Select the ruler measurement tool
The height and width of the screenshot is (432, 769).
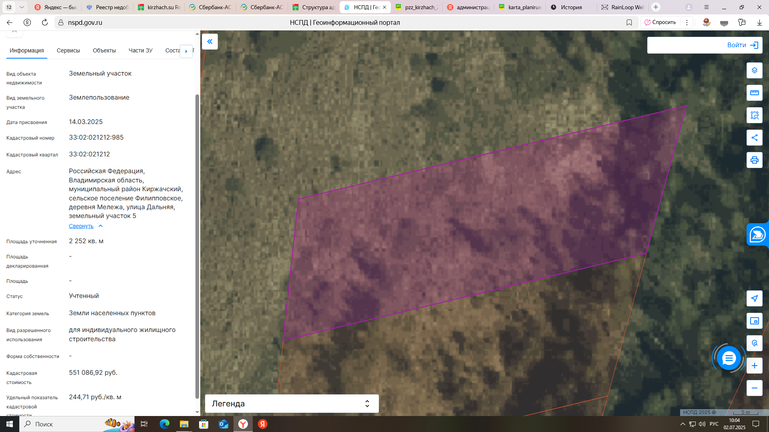(754, 93)
